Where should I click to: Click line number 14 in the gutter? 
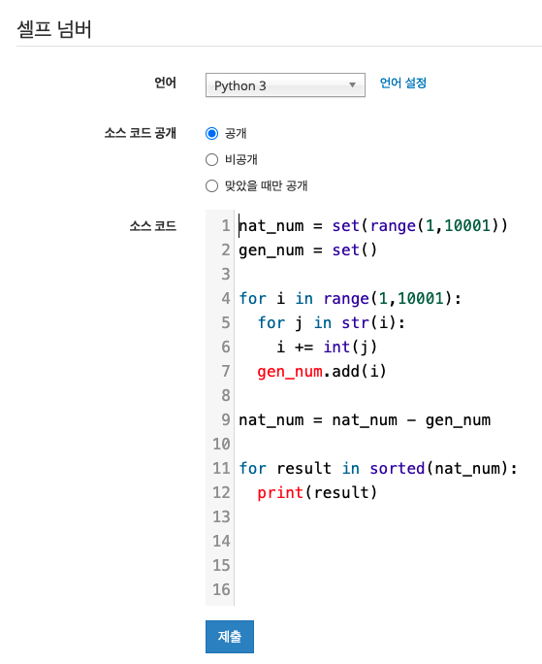(221, 541)
